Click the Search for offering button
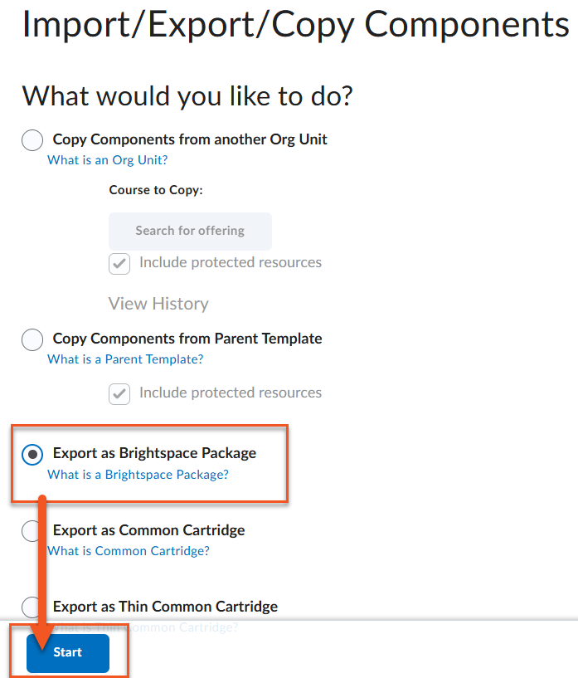The height and width of the screenshot is (678, 578). [x=190, y=231]
